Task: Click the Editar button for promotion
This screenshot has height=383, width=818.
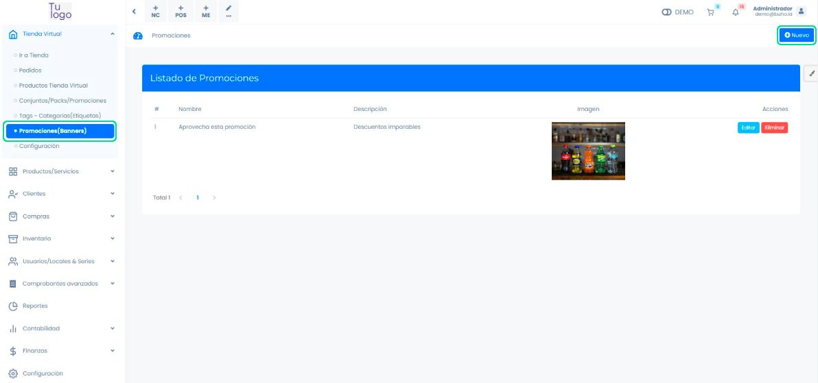Action: coord(748,127)
